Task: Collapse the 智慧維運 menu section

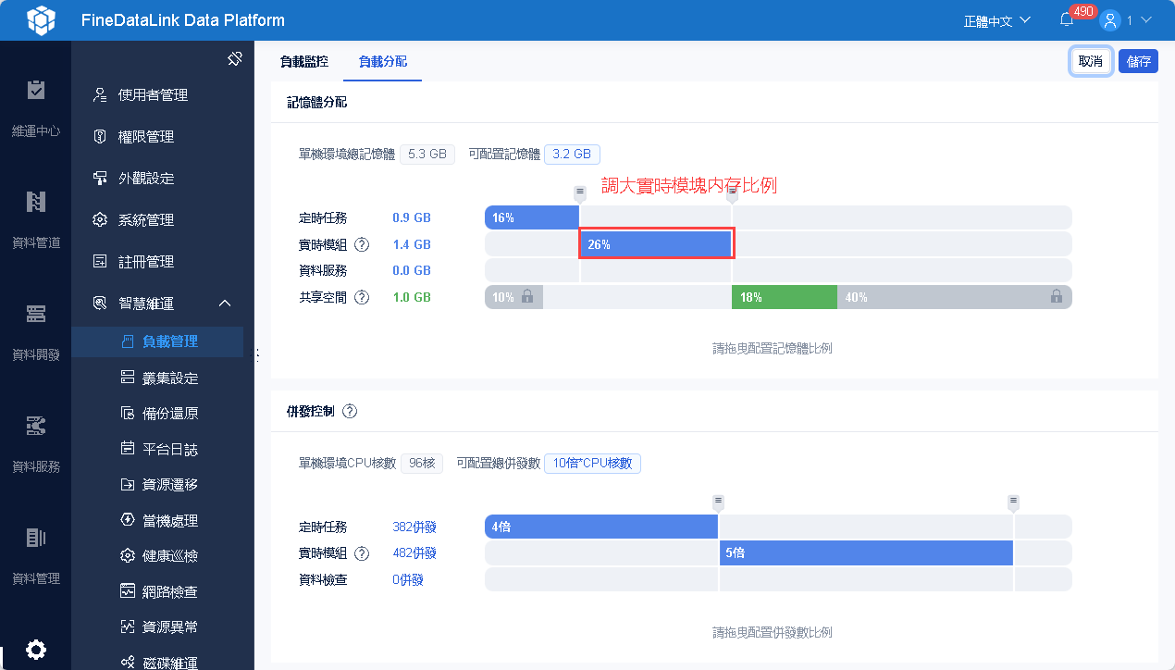Action: [225, 304]
